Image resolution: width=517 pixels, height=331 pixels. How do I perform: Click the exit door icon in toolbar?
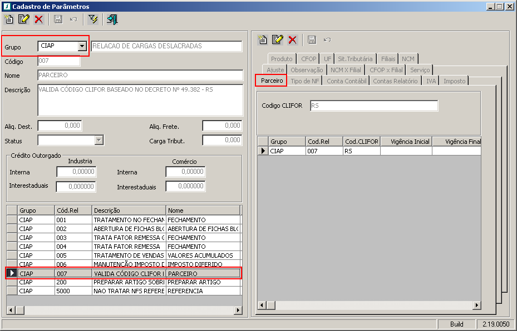pos(112,19)
